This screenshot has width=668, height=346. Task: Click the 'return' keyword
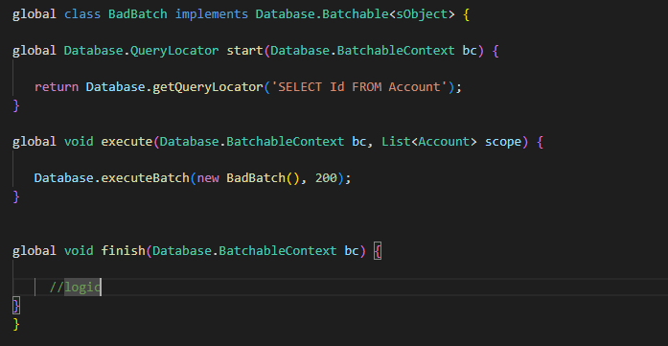pyautogui.click(x=57, y=87)
